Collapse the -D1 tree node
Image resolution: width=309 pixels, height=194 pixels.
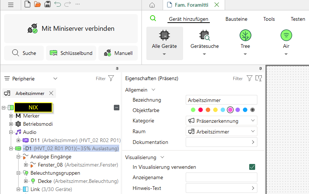(11, 148)
